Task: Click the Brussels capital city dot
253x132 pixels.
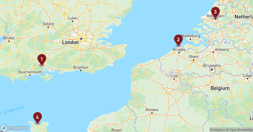Action: (x=212, y=70)
